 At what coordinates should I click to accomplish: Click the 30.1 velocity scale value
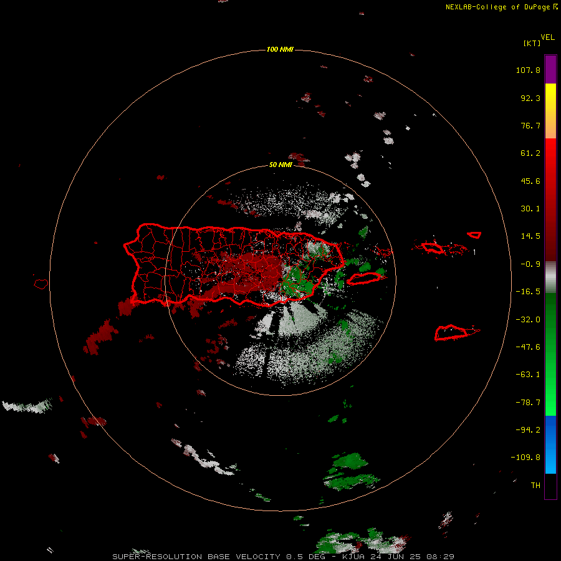point(530,209)
